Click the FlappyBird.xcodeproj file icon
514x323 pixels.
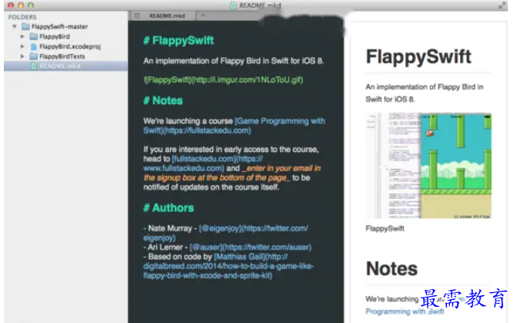click(34, 46)
